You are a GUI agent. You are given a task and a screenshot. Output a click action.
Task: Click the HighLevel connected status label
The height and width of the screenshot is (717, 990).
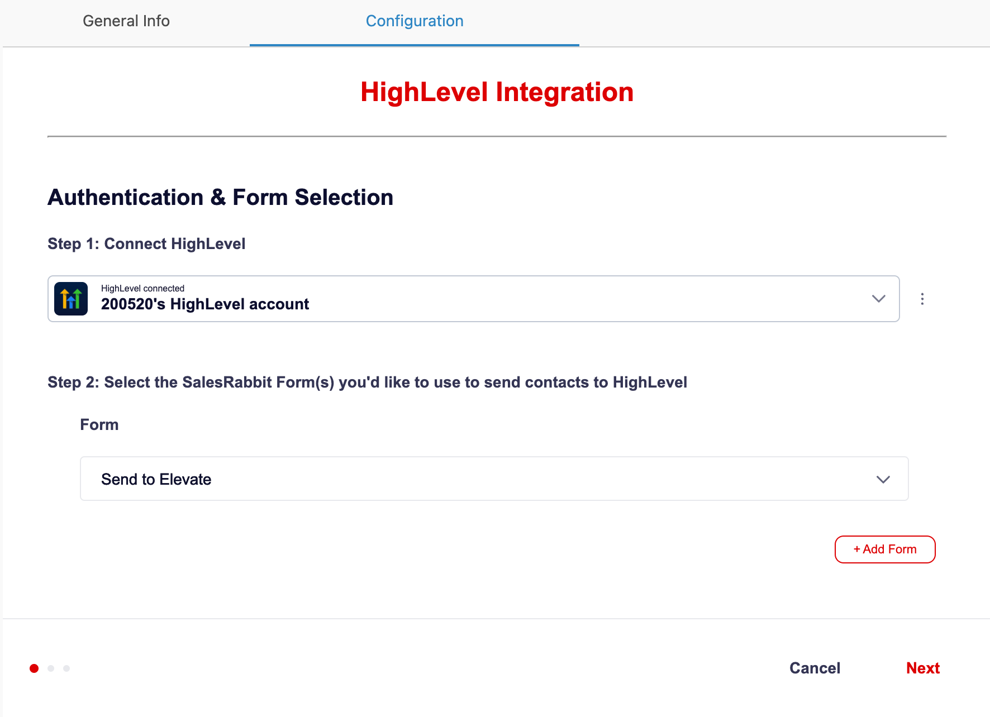click(142, 288)
